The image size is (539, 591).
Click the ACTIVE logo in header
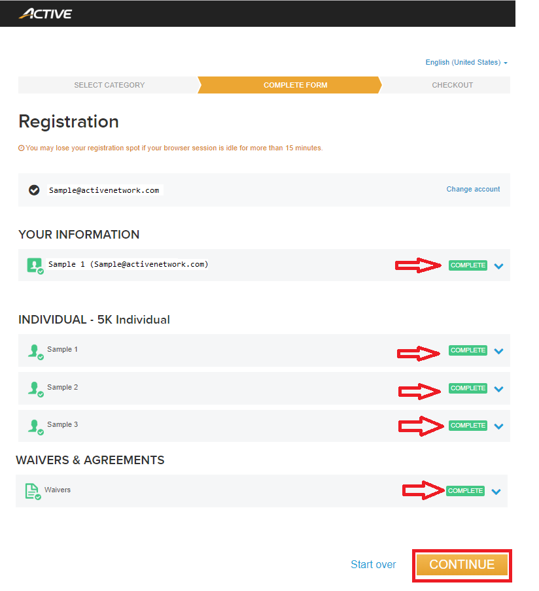[x=45, y=14]
